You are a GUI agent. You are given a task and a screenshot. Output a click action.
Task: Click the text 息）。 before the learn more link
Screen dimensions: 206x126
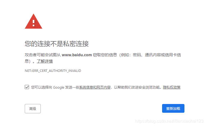point(30,61)
